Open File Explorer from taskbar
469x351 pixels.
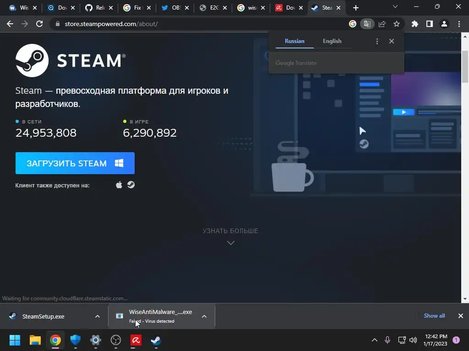35,340
